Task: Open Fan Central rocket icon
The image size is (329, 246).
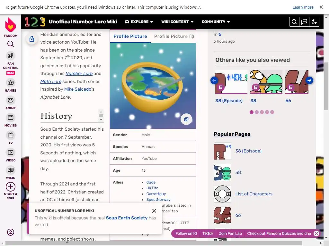Action: pos(11,56)
